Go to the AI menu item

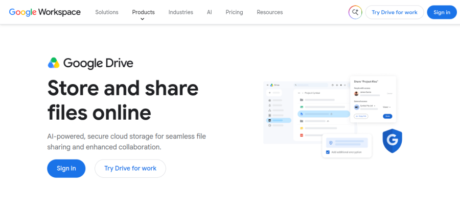tap(210, 12)
